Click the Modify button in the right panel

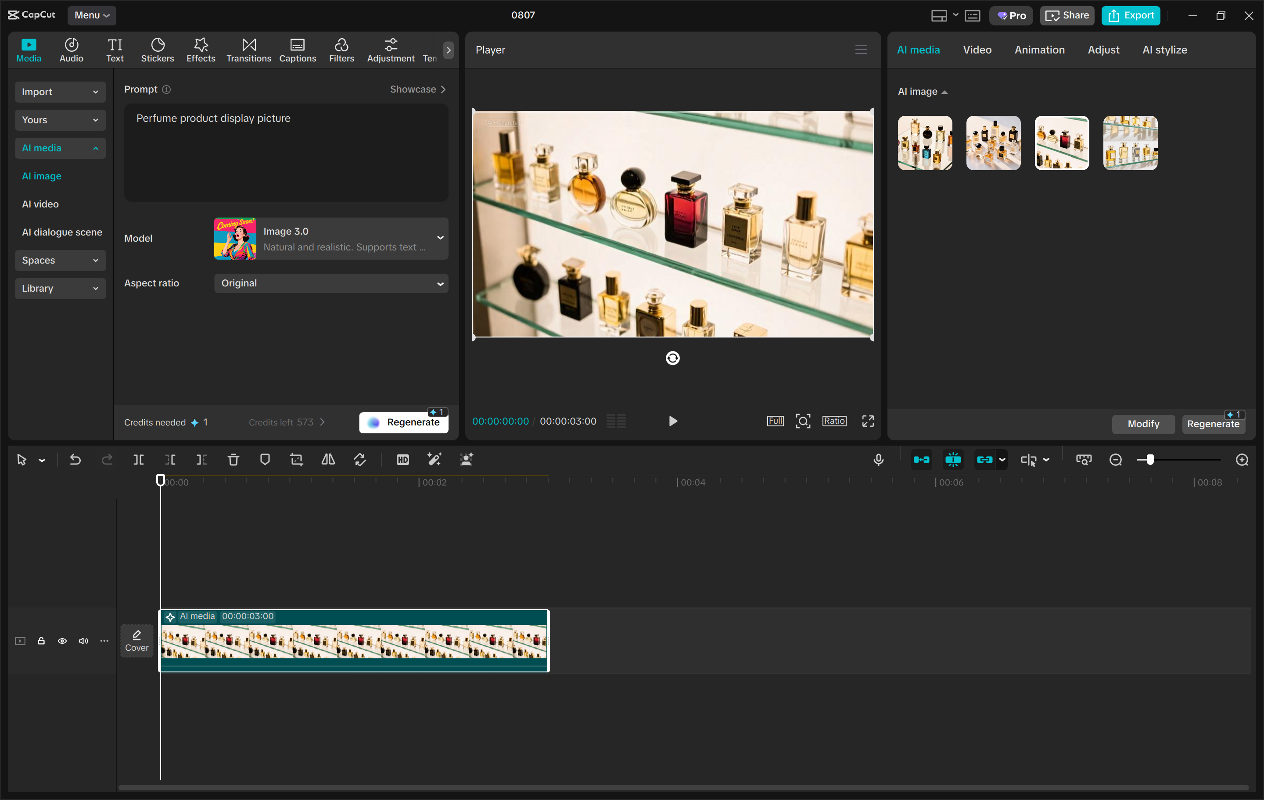[1143, 424]
